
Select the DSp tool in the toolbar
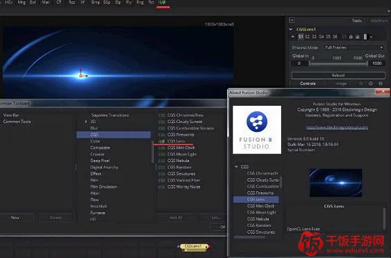click(x=107, y=2)
